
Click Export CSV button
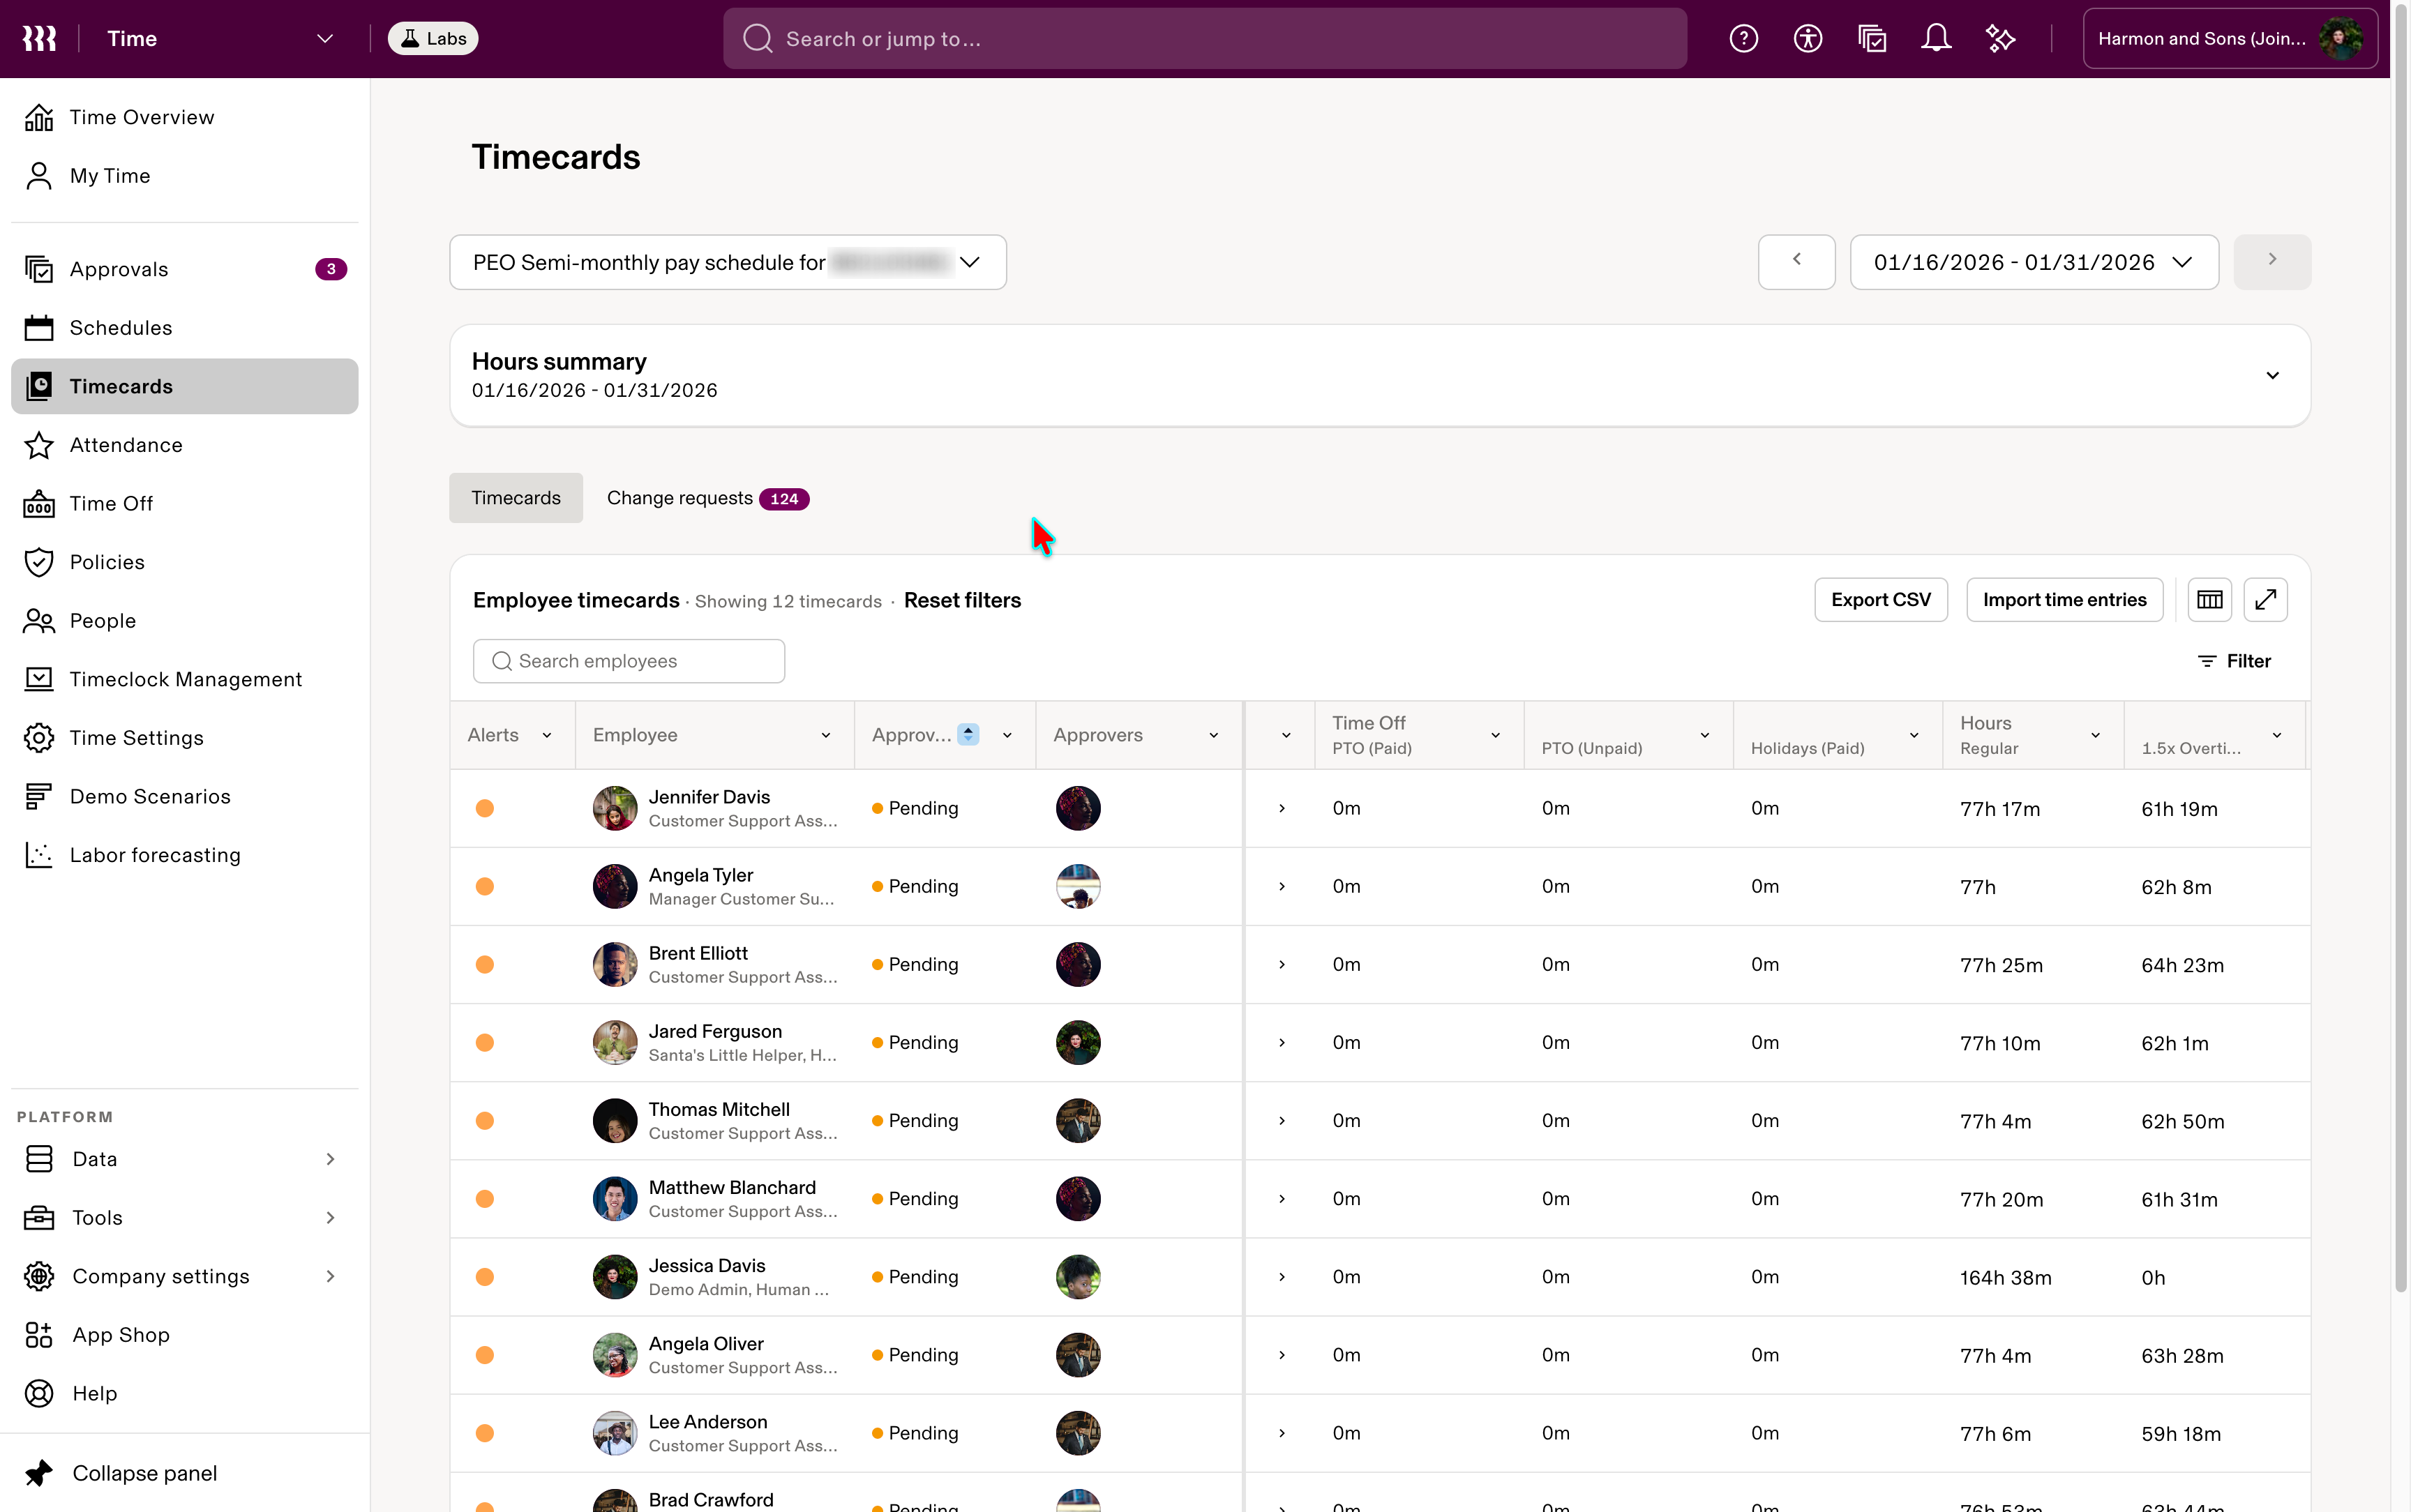1880,600
